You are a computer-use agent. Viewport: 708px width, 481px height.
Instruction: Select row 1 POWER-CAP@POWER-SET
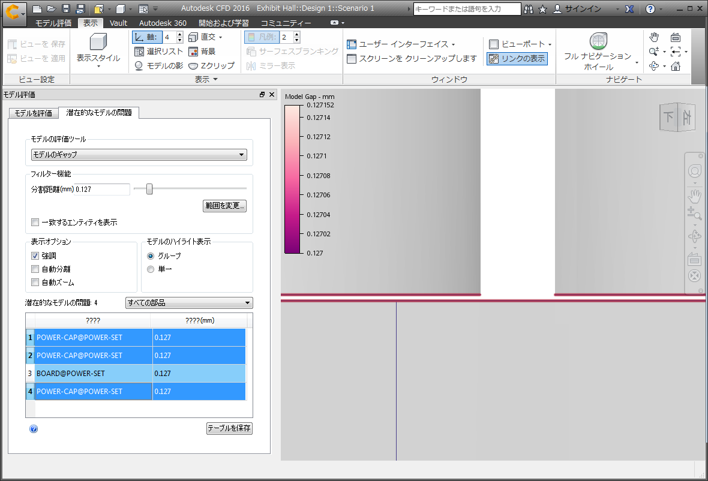[x=136, y=338]
